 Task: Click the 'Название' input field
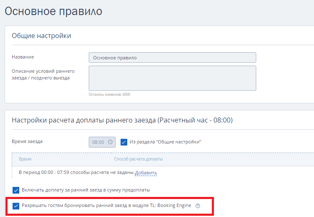(172, 58)
